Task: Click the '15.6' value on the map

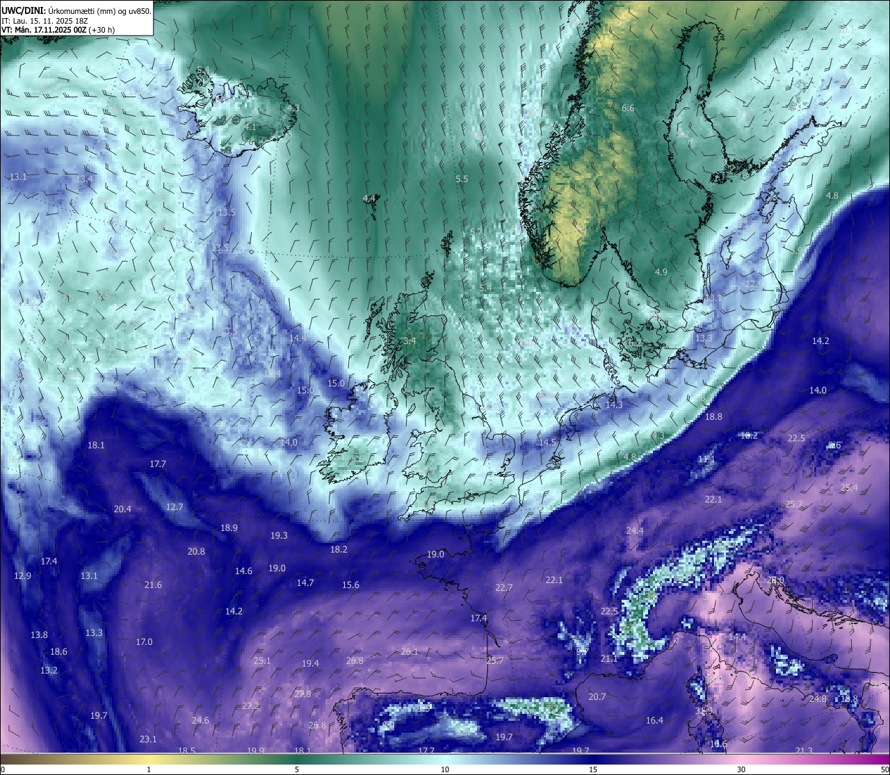Action: [350, 585]
